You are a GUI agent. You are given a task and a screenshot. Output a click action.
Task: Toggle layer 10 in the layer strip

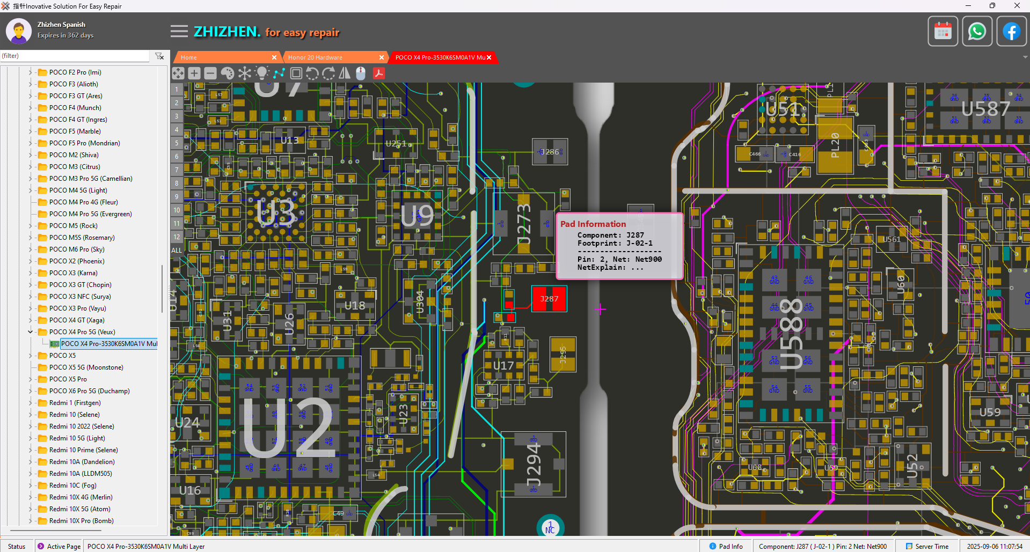click(177, 210)
